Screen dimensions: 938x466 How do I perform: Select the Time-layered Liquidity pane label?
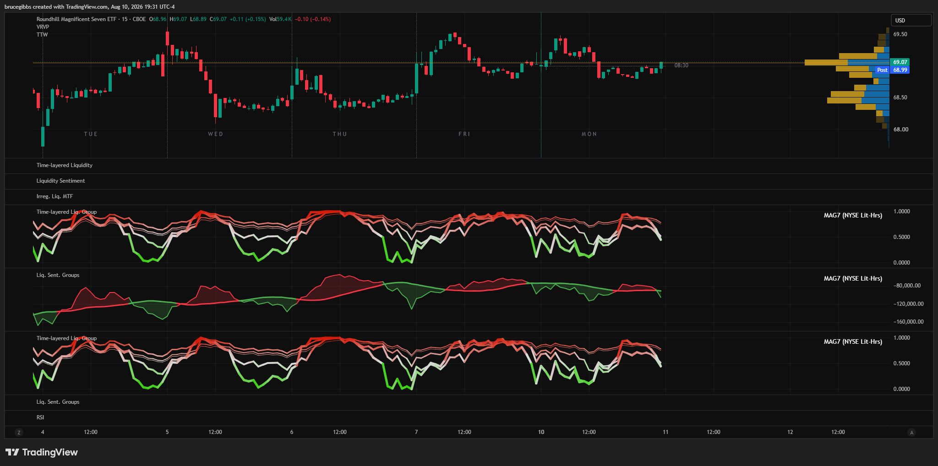[x=65, y=165]
